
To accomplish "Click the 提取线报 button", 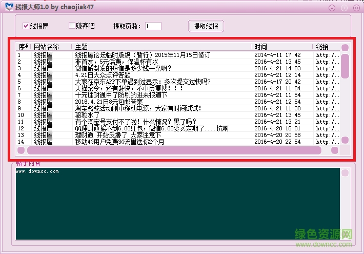I will (206, 26).
